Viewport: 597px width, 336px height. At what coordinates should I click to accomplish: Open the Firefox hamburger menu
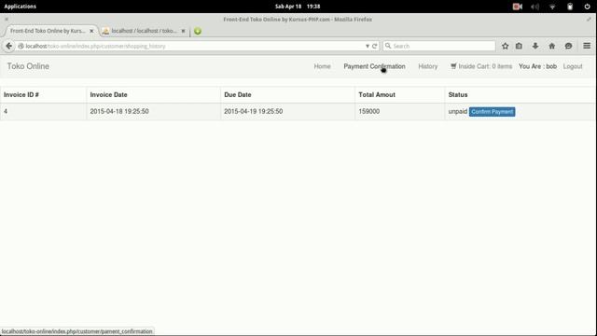pyautogui.click(x=587, y=46)
